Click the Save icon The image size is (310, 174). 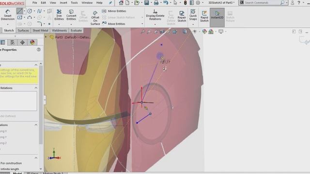pyautogui.click(x=146, y=3)
